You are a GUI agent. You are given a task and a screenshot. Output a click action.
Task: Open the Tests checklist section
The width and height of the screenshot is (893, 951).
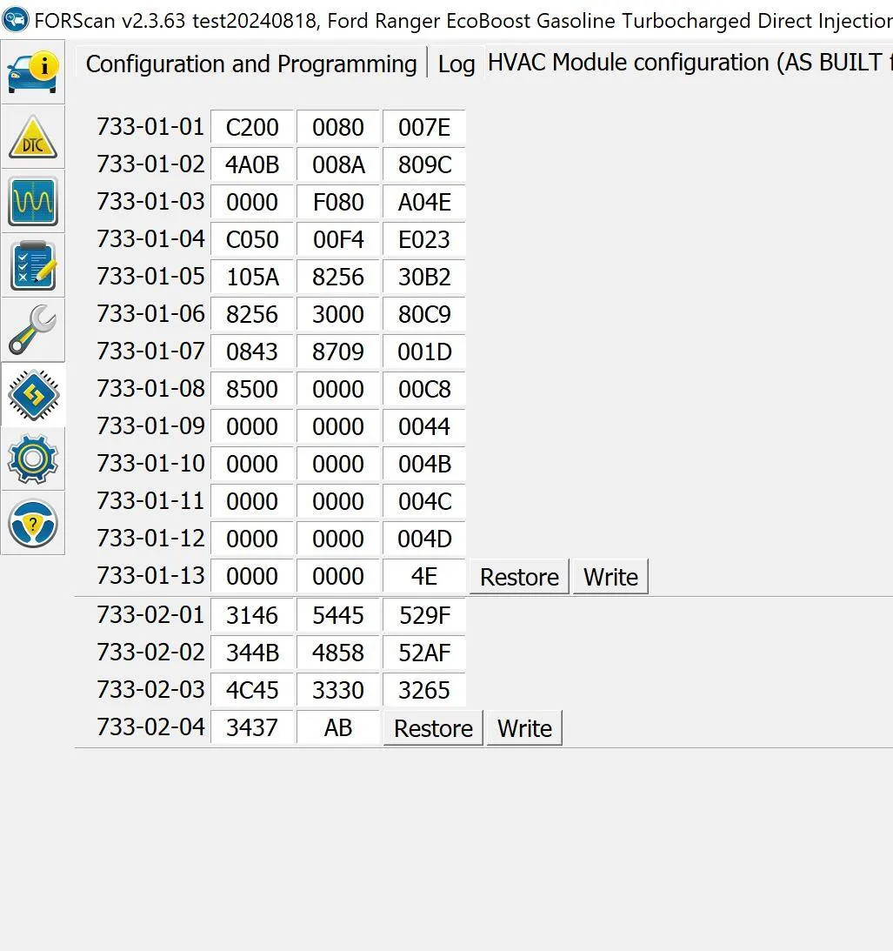point(33,265)
